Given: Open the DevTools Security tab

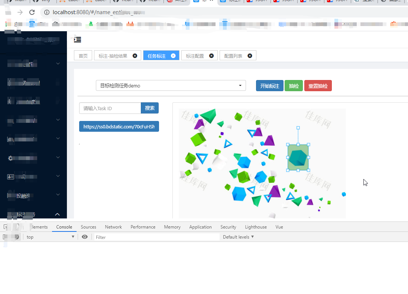Looking at the screenshot, I should [x=228, y=227].
